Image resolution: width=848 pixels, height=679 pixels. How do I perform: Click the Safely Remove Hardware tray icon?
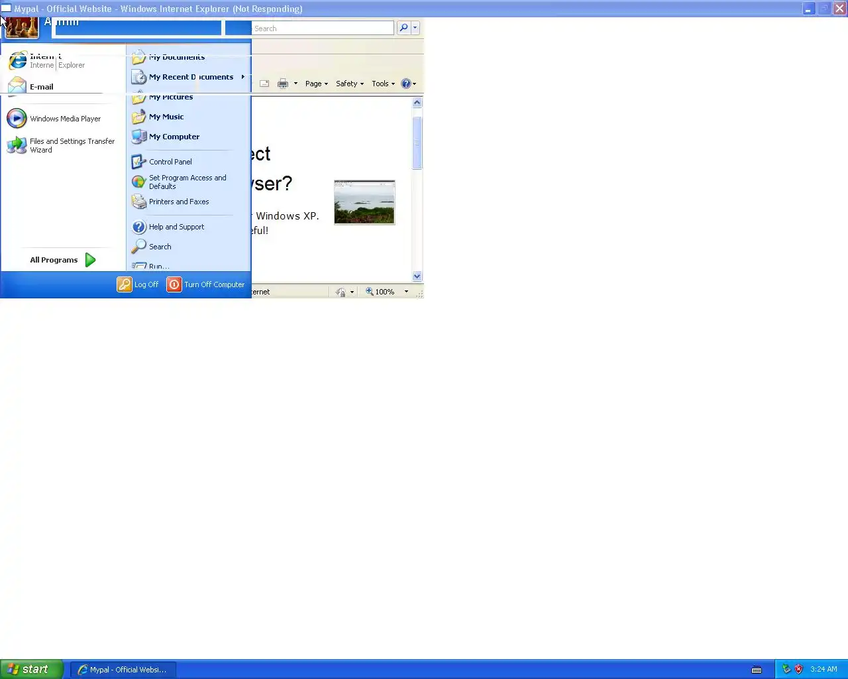coord(786,669)
